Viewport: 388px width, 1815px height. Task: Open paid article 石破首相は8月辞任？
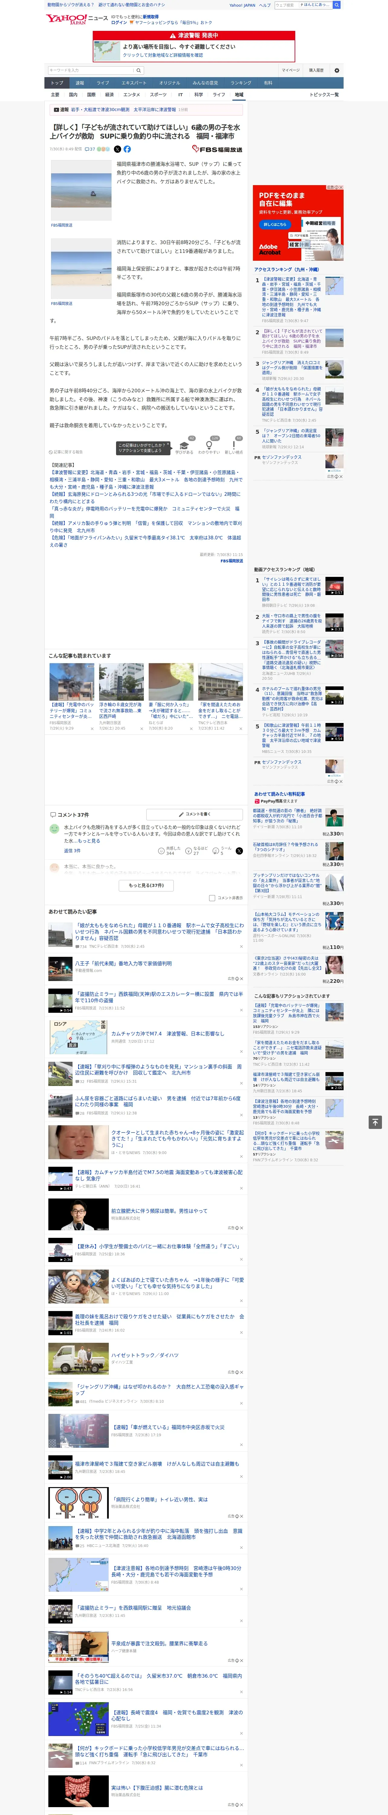click(x=285, y=847)
